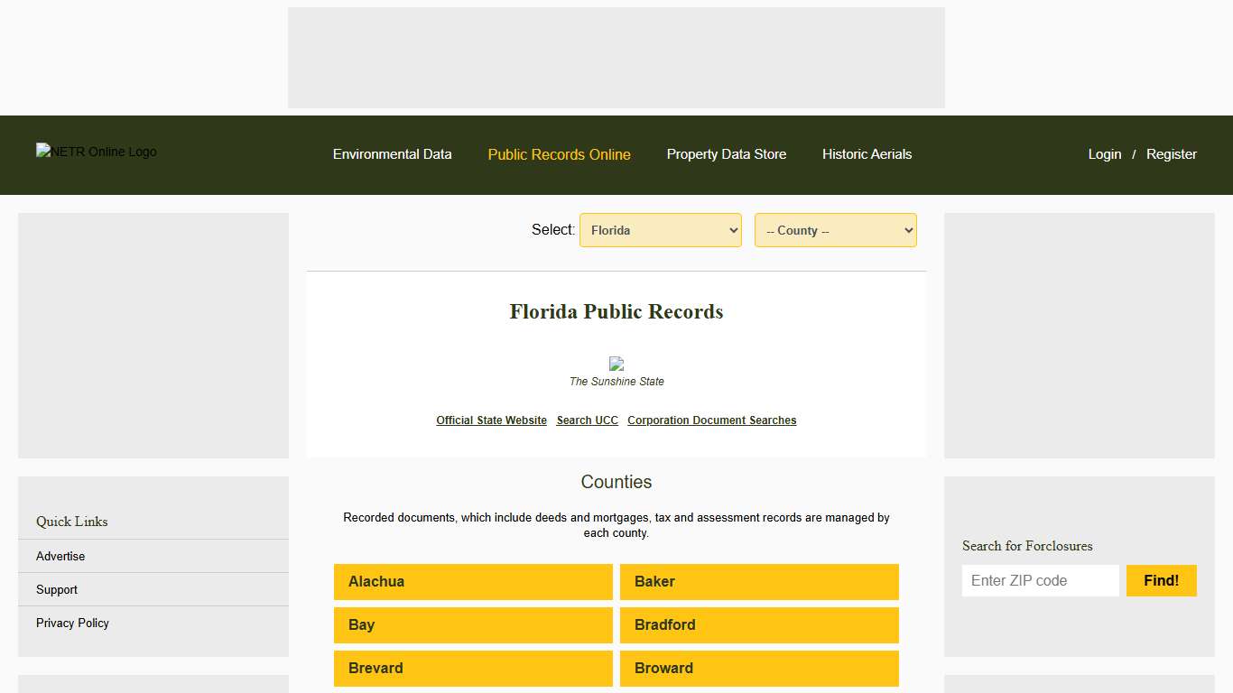Click the NETR Online logo
The height and width of the screenshot is (693, 1233).
[x=96, y=152]
